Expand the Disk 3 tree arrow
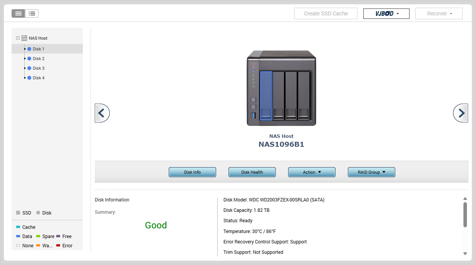Screen dimensions: 475x265 pos(25,68)
